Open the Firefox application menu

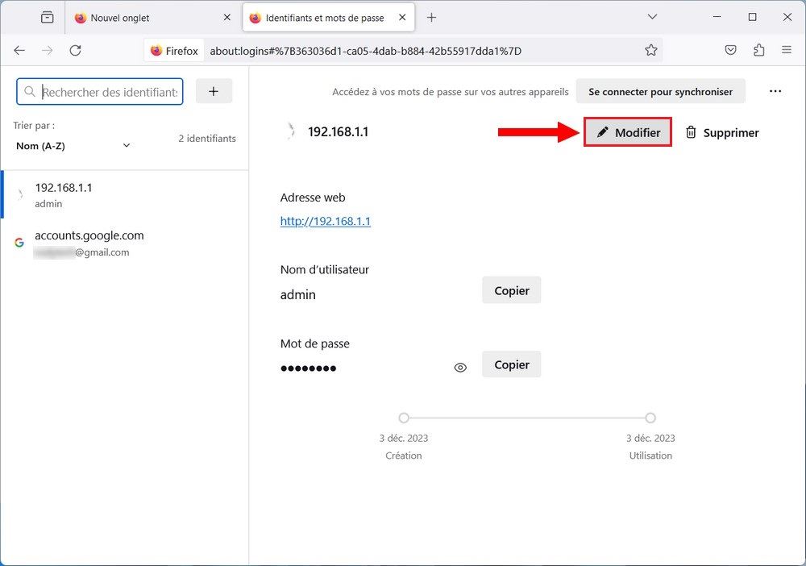click(x=786, y=49)
